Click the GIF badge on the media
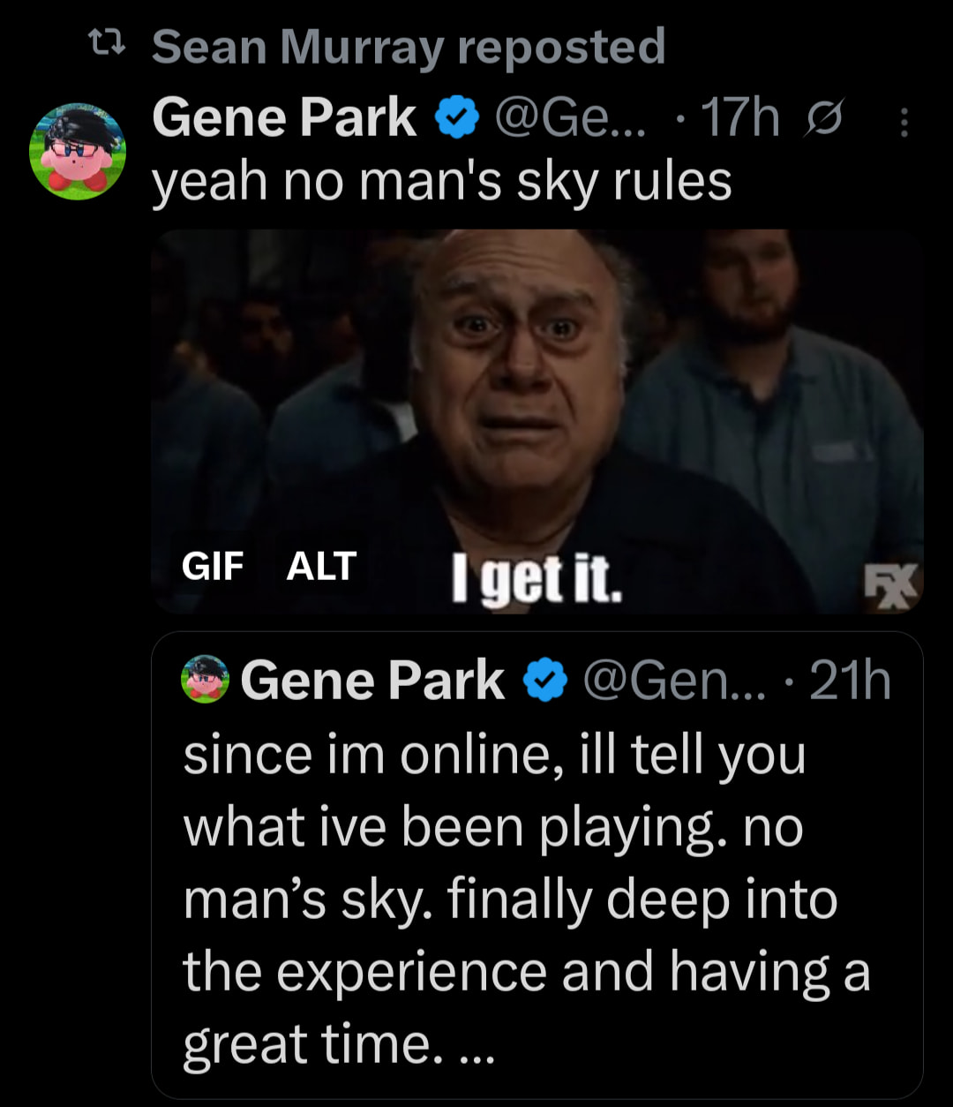Image resolution: width=953 pixels, height=1107 pixels. click(x=212, y=565)
